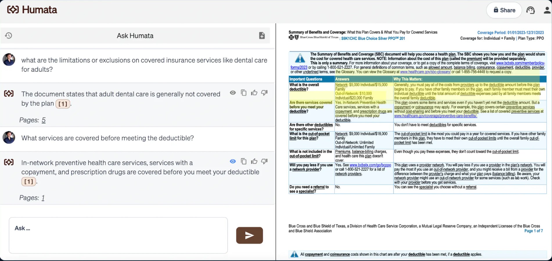Image resolution: width=552 pixels, height=261 pixels.
Task: Copy the adult dental care answer
Action: [244, 93]
